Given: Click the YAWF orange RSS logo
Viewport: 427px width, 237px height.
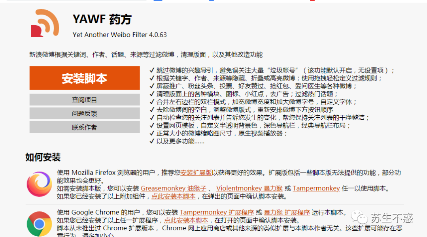Looking at the screenshot, I should pyautogui.click(x=45, y=23).
